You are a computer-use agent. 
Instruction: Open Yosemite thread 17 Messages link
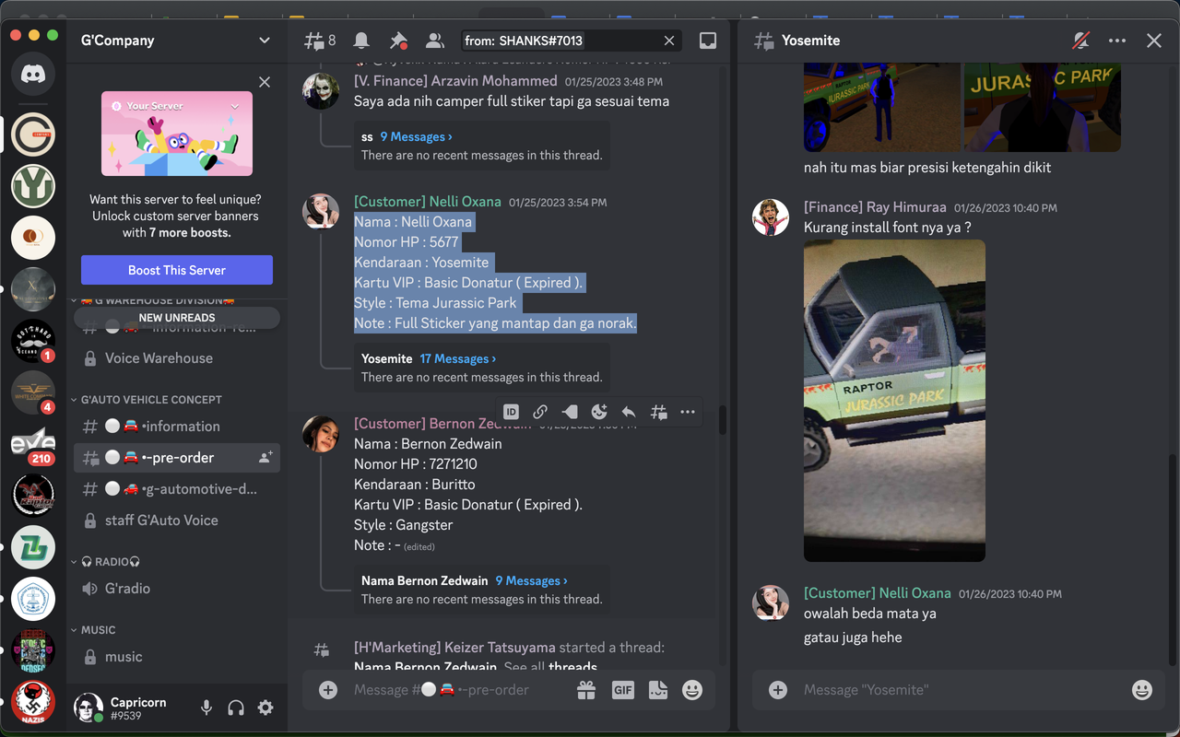coord(458,358)
